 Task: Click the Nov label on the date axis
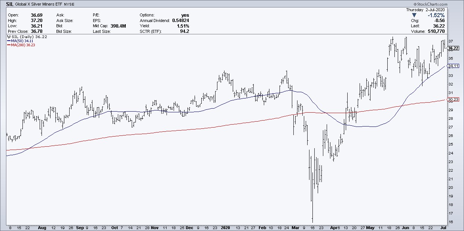(154, 227)
